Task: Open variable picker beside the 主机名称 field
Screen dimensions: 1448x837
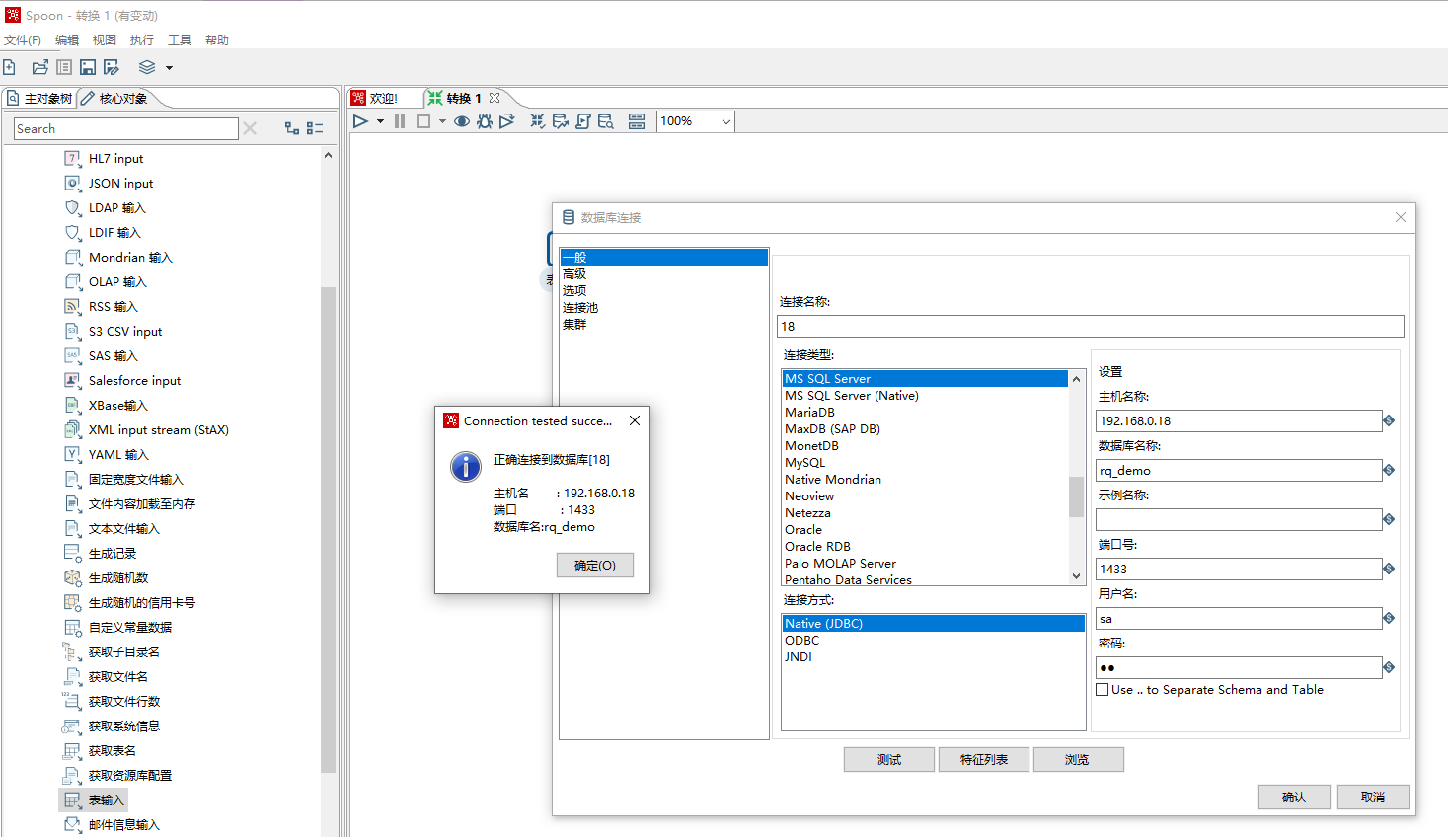Action: click(x=1389, y=420)
